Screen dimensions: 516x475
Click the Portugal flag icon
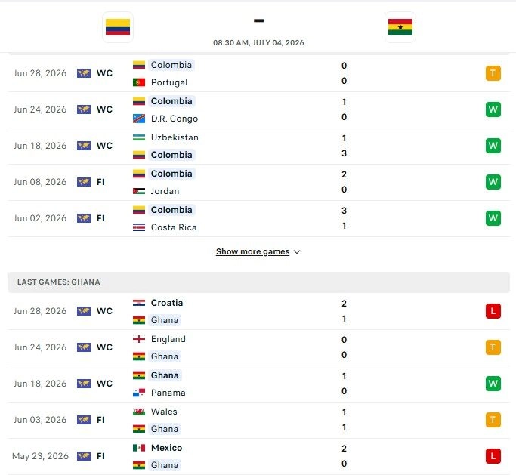click(x=139, y=82)
